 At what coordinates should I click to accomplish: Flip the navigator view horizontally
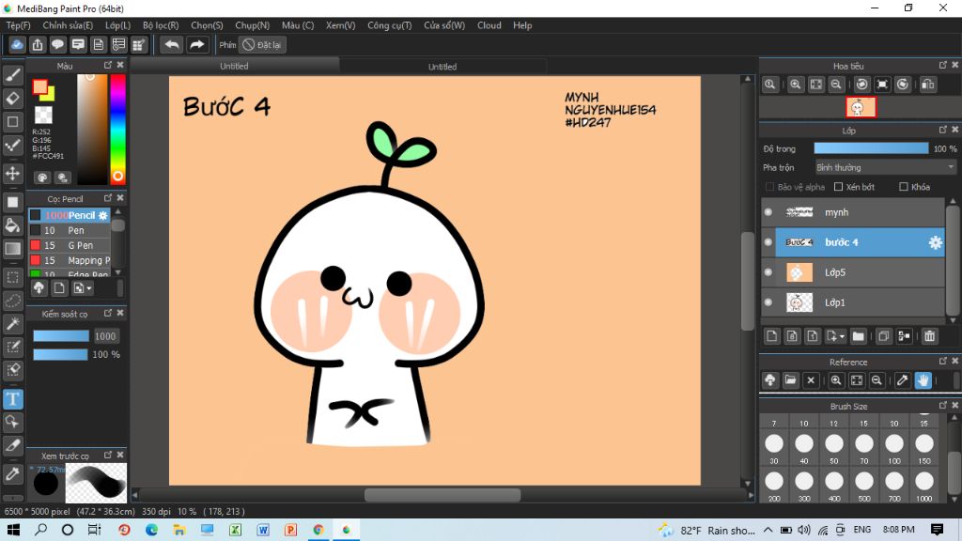click(928, 85)
